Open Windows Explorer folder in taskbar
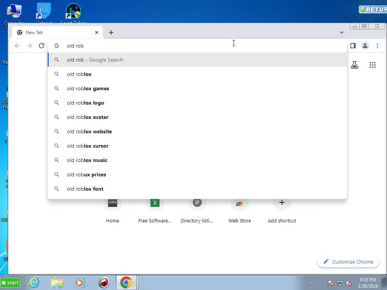387x290 pixels. click(57, 282)
